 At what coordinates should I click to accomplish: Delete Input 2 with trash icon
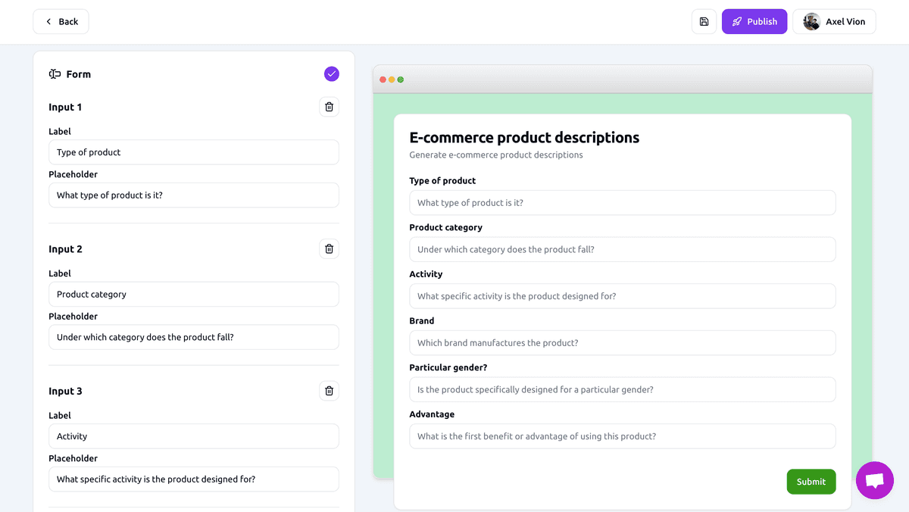[x=329, y=249]
